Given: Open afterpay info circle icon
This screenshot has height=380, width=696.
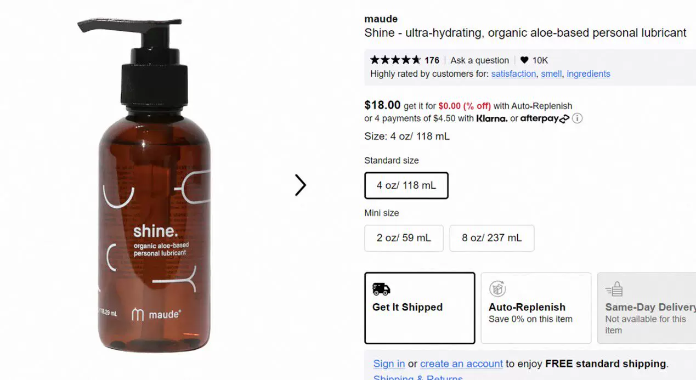Looking at the screenshot, I should [577, 118].
